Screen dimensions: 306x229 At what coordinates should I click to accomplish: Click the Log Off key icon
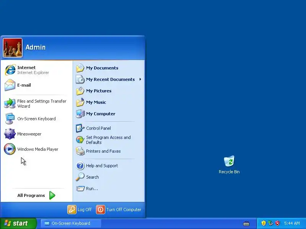[x=72, y=210]
